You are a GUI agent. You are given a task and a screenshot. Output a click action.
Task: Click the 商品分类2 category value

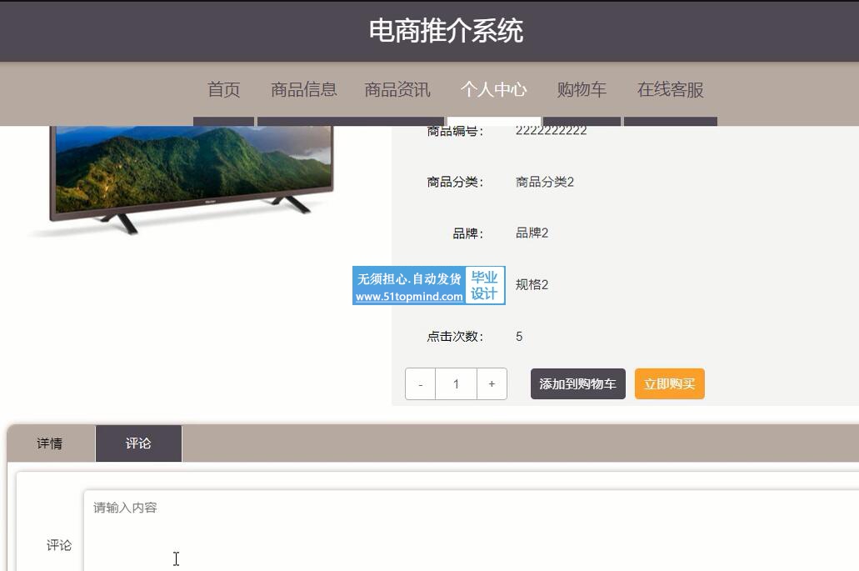(x=545, y=182)
